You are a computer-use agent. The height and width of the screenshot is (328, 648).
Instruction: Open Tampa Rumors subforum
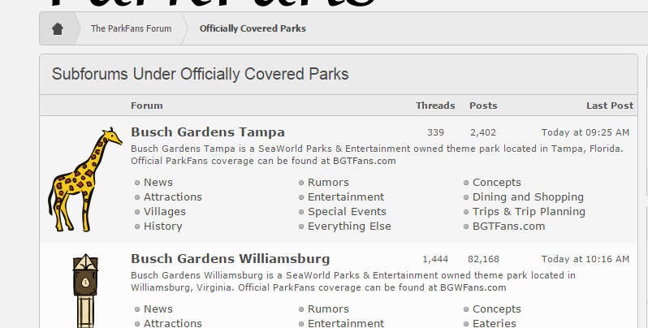328,183
